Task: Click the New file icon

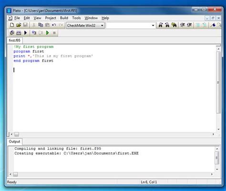Action: (12, 25)
